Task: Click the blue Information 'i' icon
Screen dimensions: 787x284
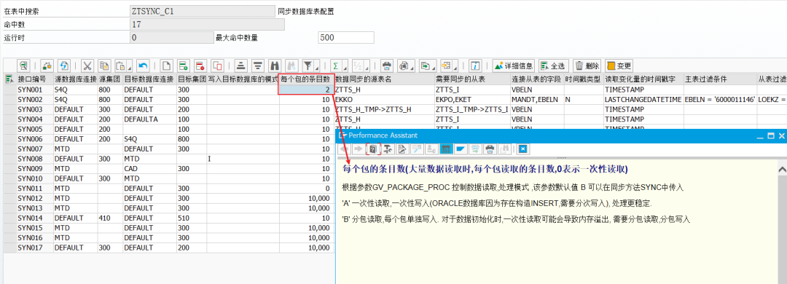Action: pos(475,66)
